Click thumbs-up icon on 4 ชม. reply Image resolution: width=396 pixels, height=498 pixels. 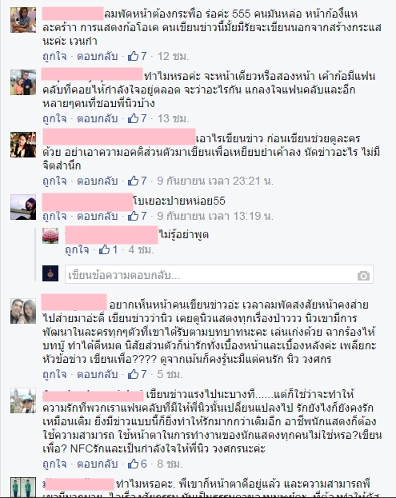(x=104, y=249)
